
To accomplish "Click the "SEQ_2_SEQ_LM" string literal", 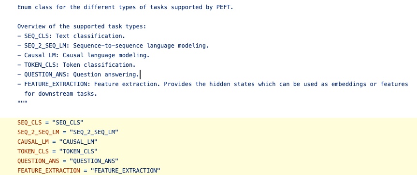I will point(94,132).
